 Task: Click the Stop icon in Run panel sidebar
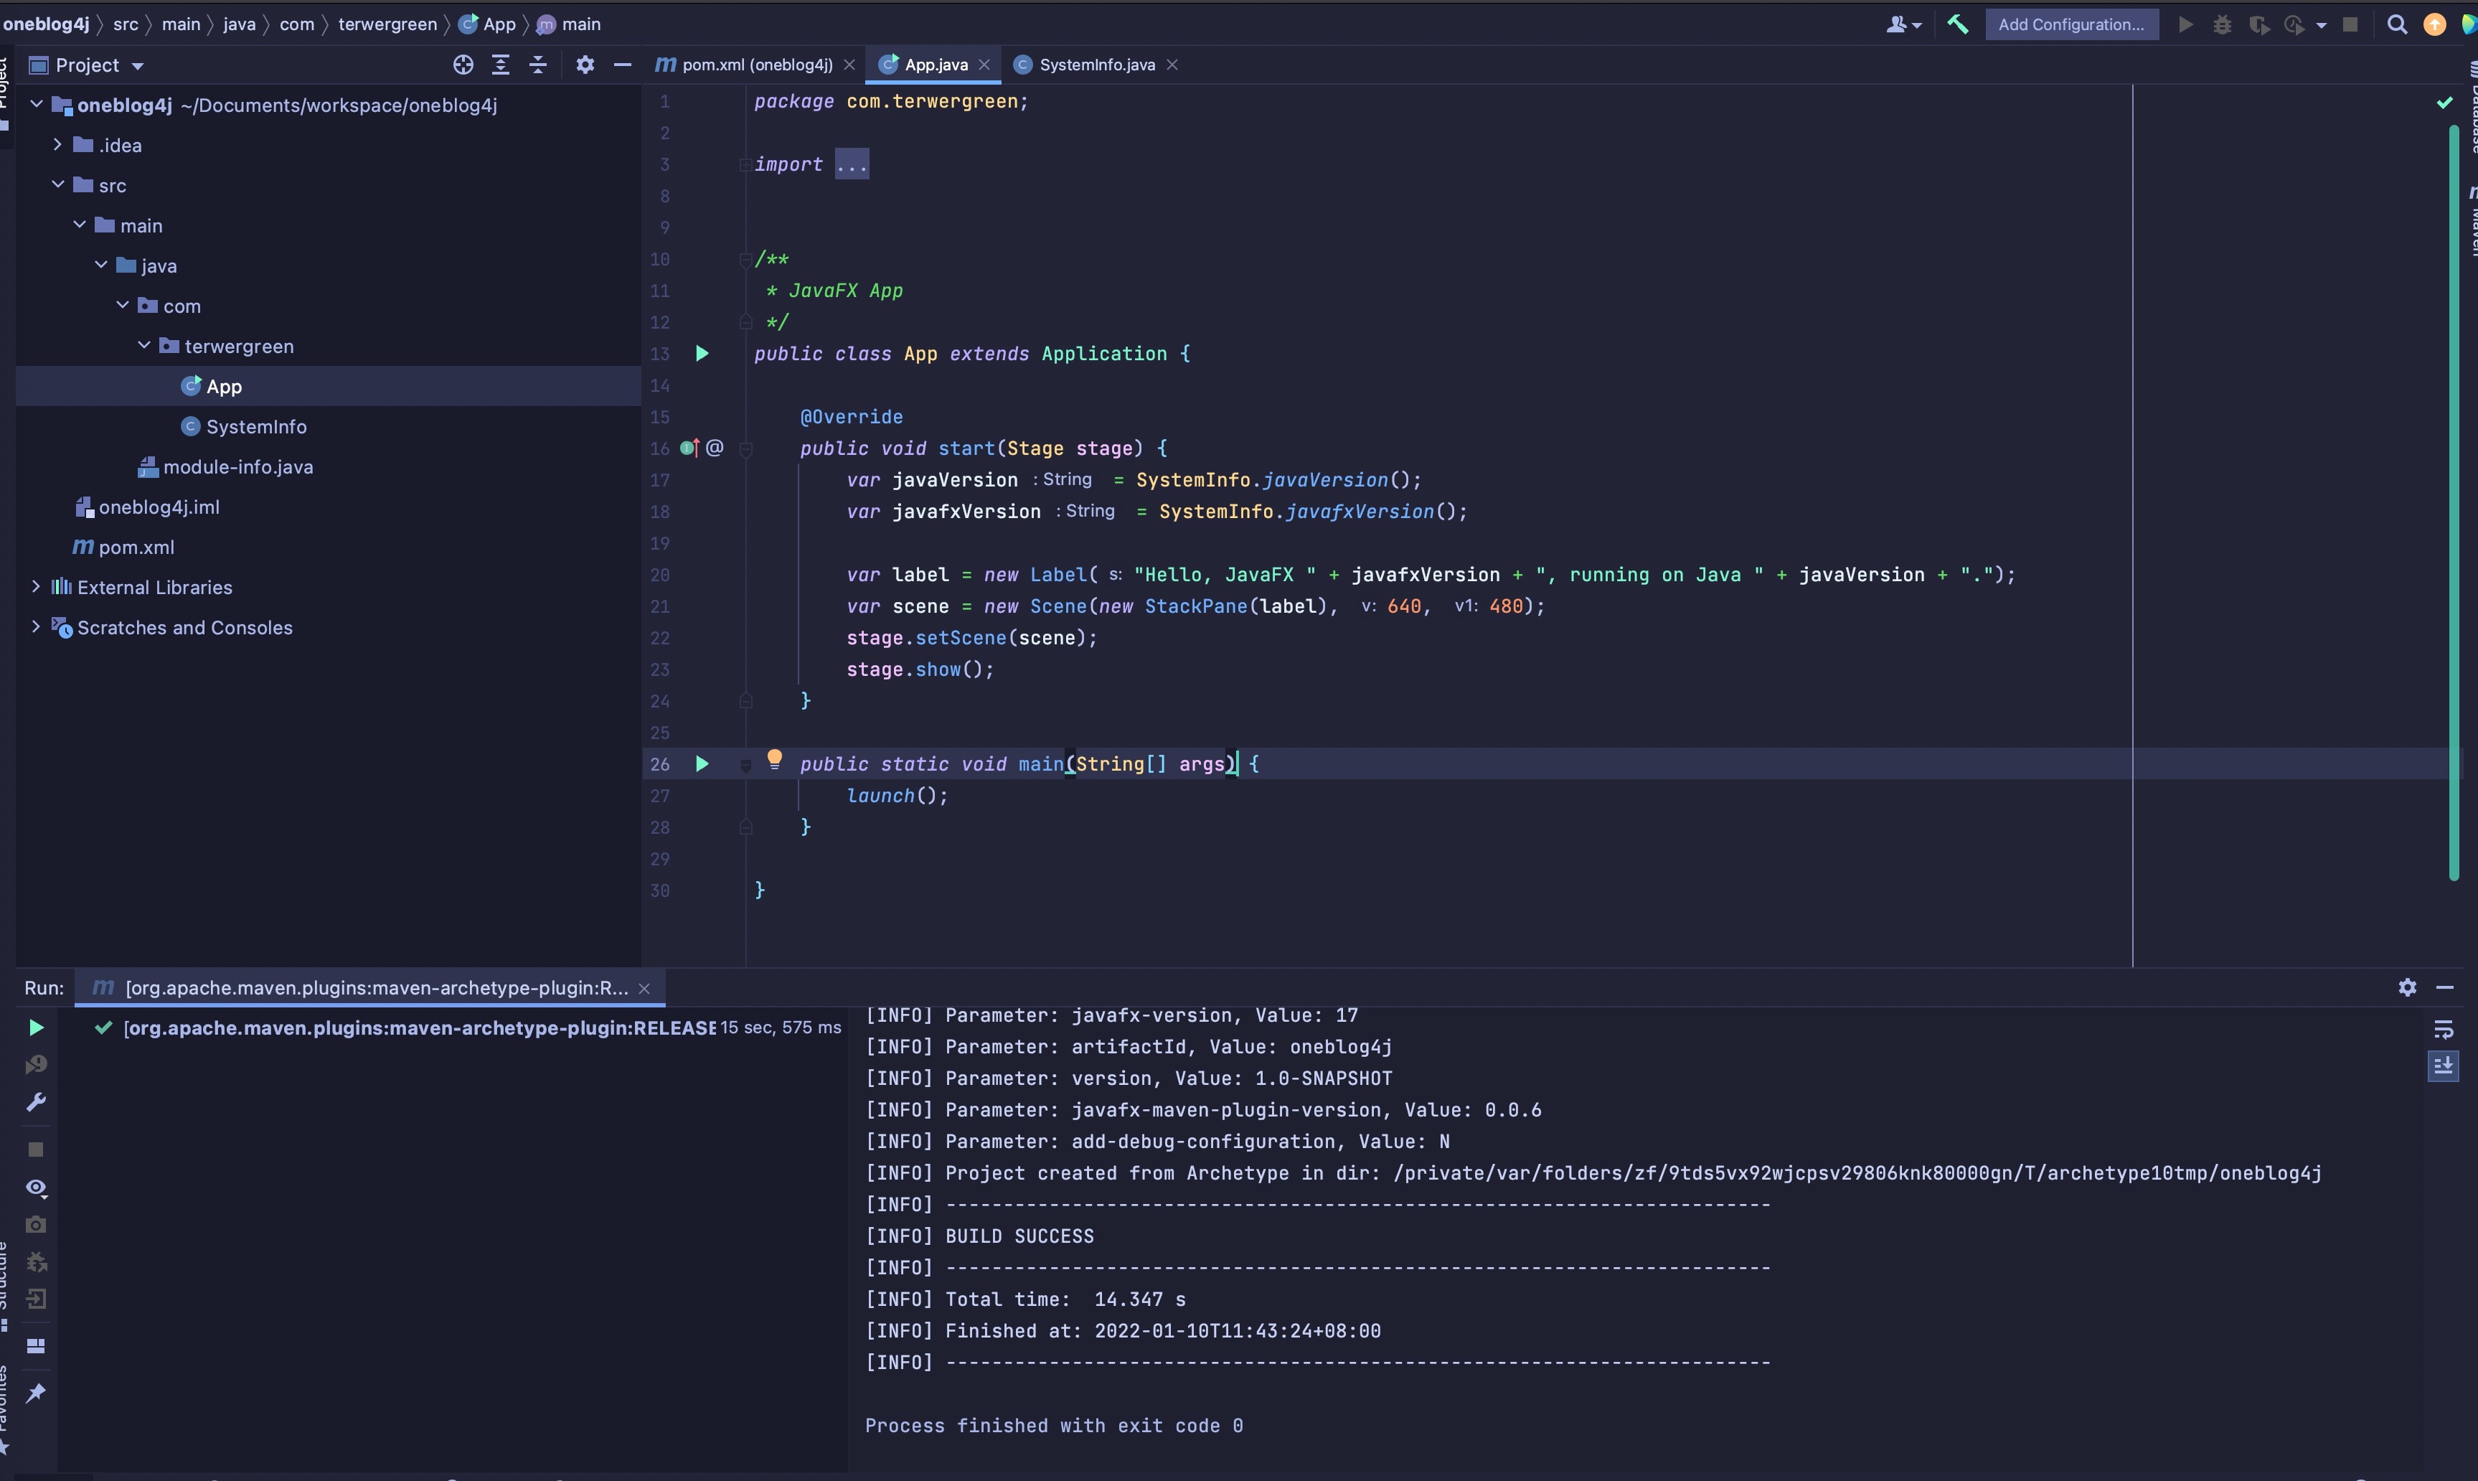point(36,1149)
